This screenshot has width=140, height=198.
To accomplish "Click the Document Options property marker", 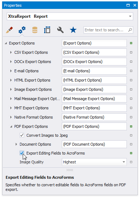I will click(131, 144).
